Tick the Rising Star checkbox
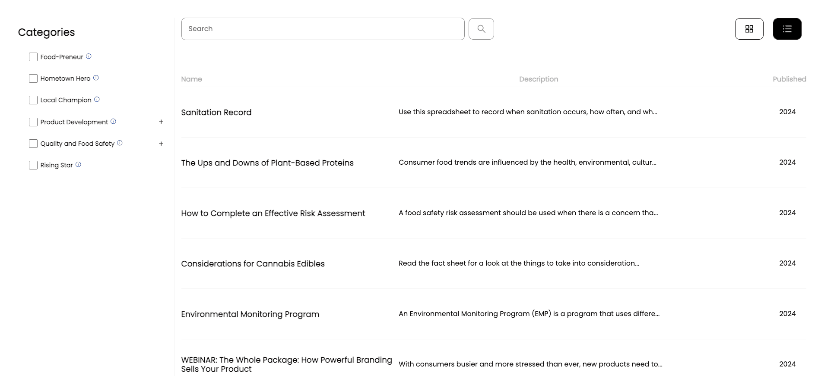Screen dimensions: 818x376 (x=33, y=165)
